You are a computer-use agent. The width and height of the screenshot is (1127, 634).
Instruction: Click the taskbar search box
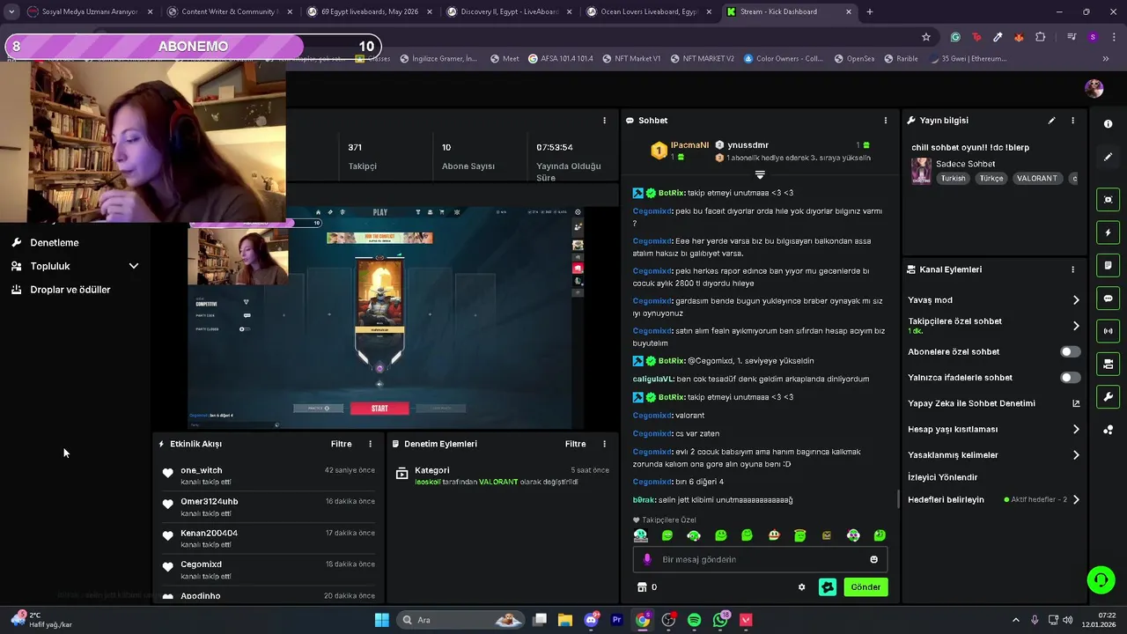460,620
